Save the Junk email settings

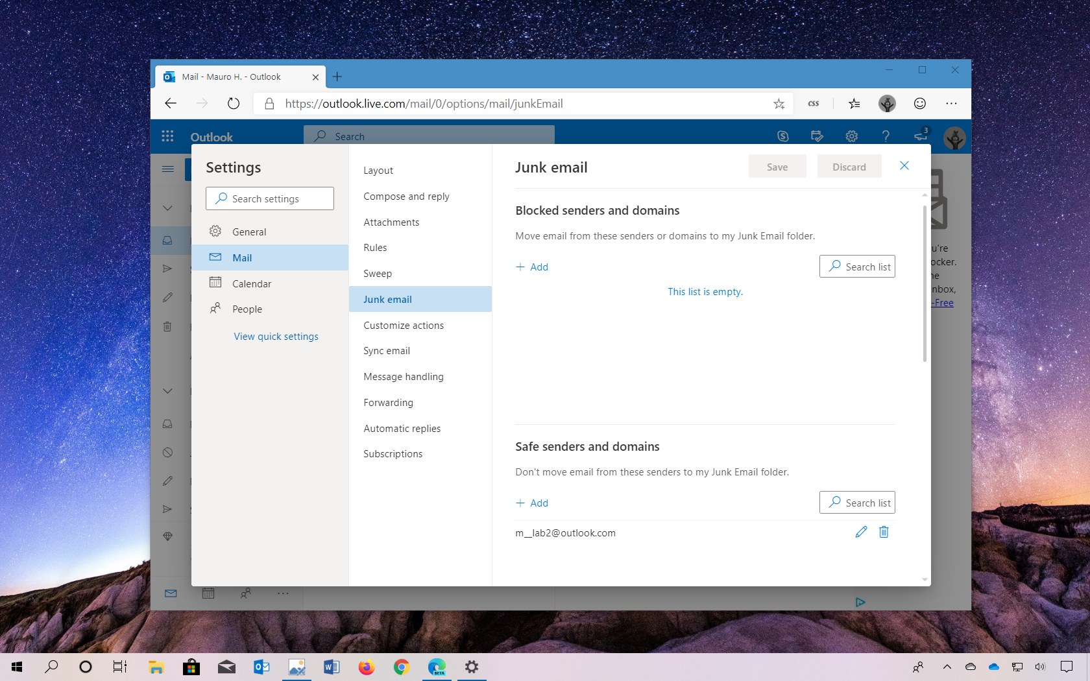pyautogui.click(x=777, y=167)
